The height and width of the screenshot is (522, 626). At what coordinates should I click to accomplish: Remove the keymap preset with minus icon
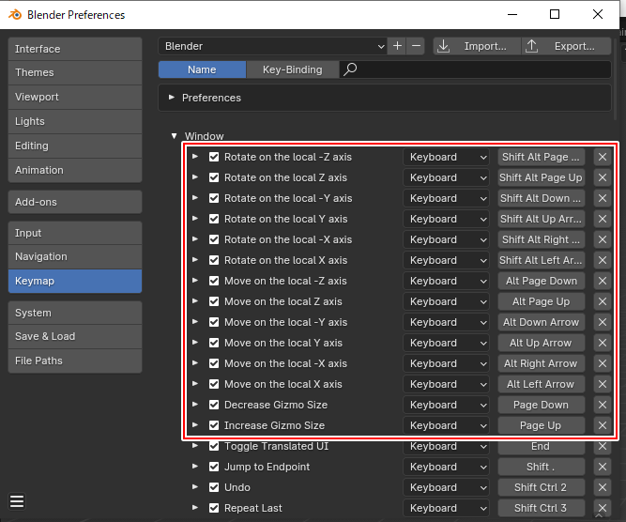click(x=416, y=46)
